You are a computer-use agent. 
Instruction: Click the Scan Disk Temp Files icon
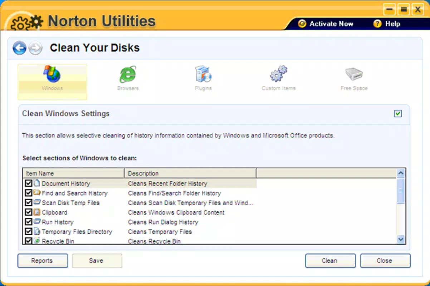37,202
